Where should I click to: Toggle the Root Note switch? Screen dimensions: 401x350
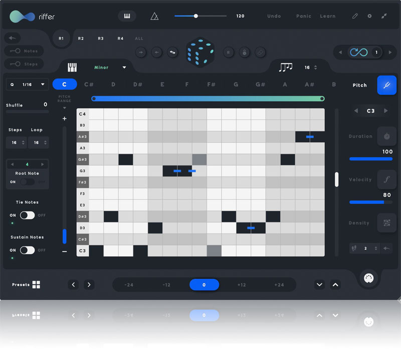[27, 182]
